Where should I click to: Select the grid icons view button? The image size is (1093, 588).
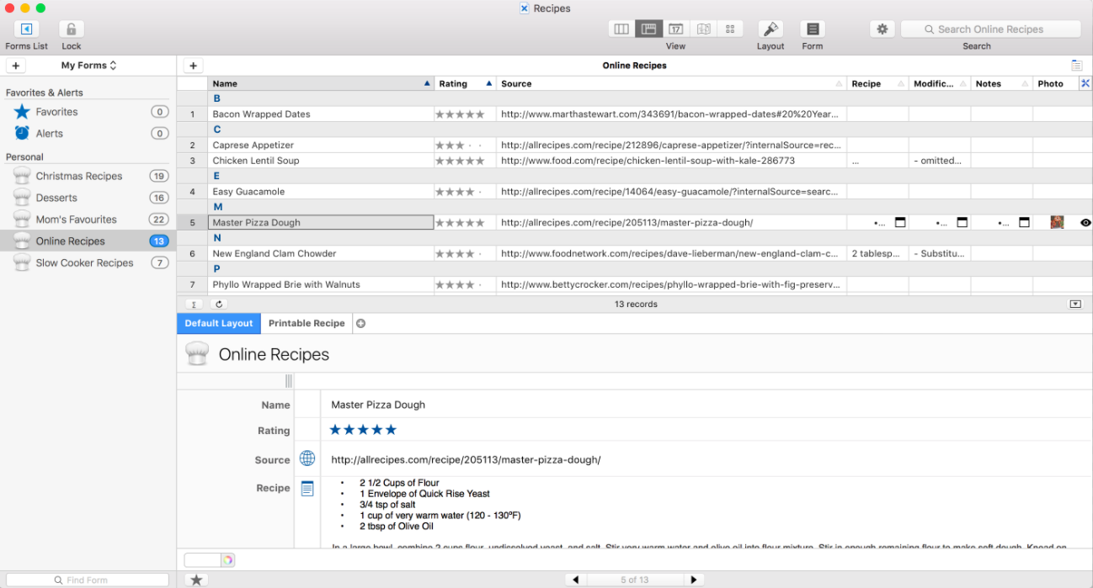click(x=729, y=29)
